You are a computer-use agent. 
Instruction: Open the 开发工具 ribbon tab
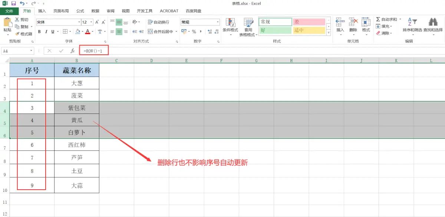(x=144, y=11)
